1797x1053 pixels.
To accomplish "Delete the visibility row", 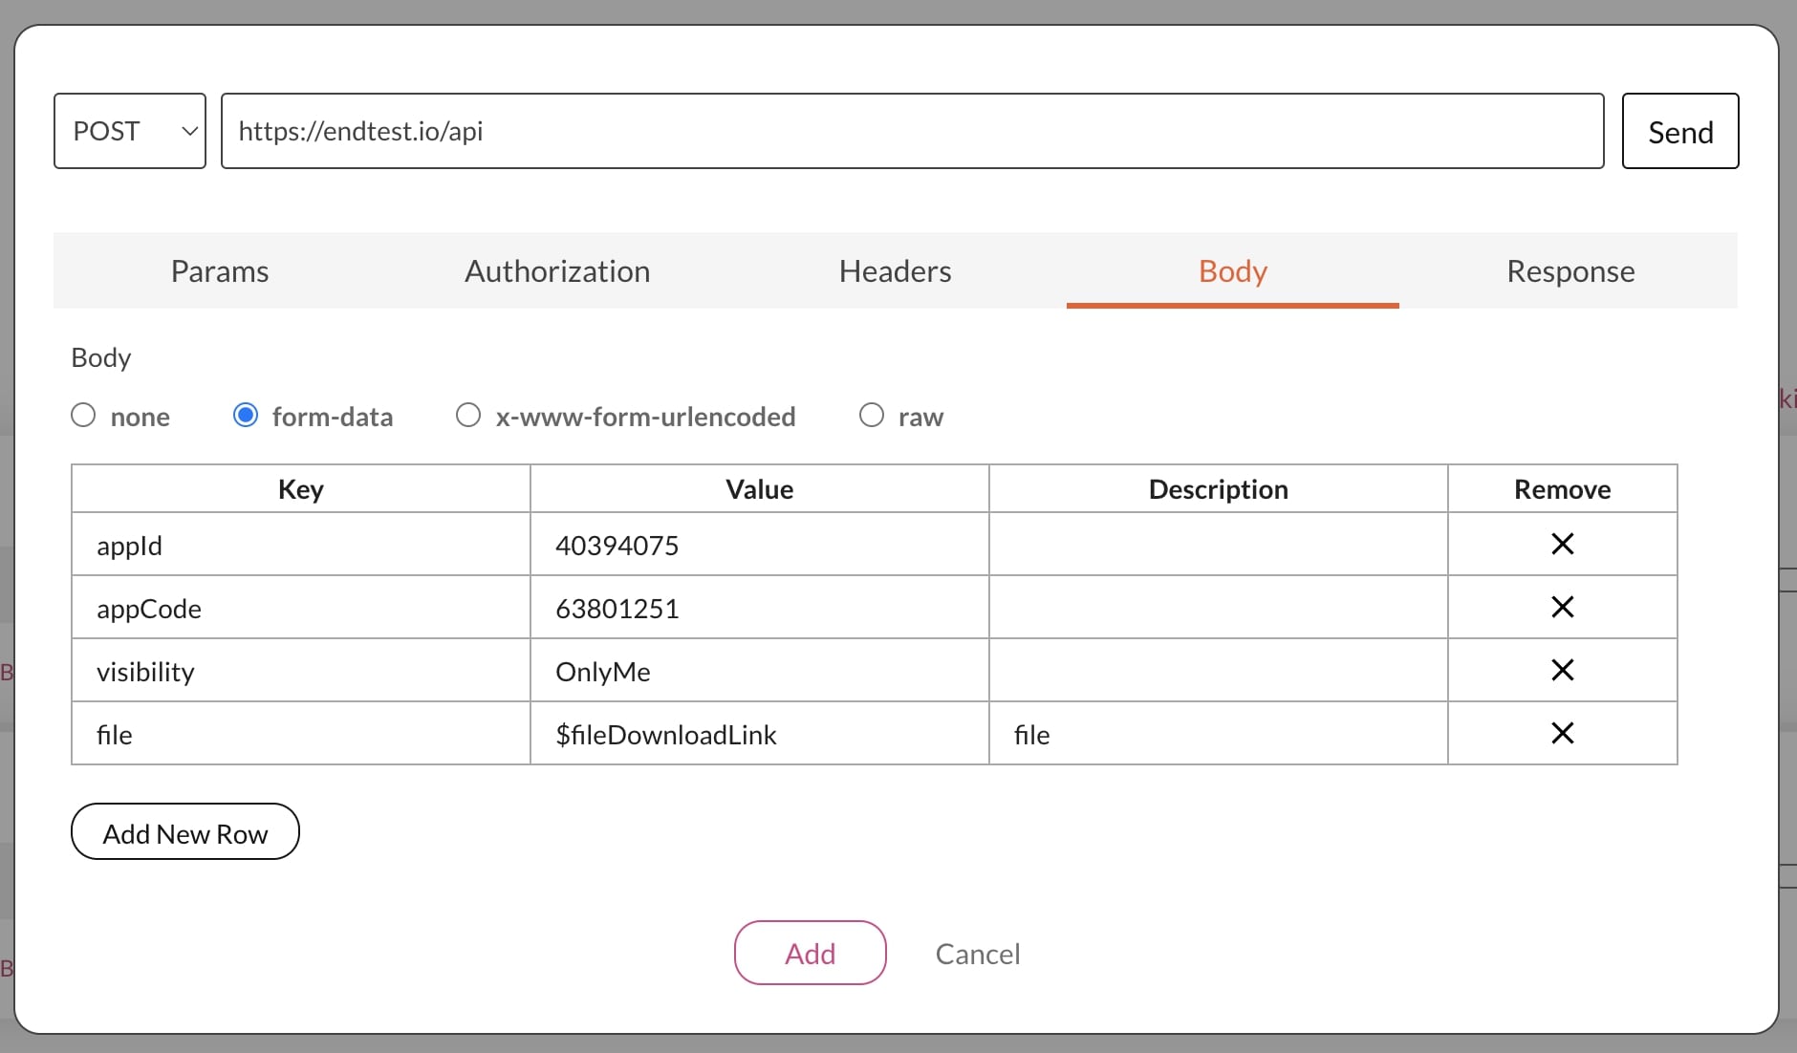I will click(1562, 670).
